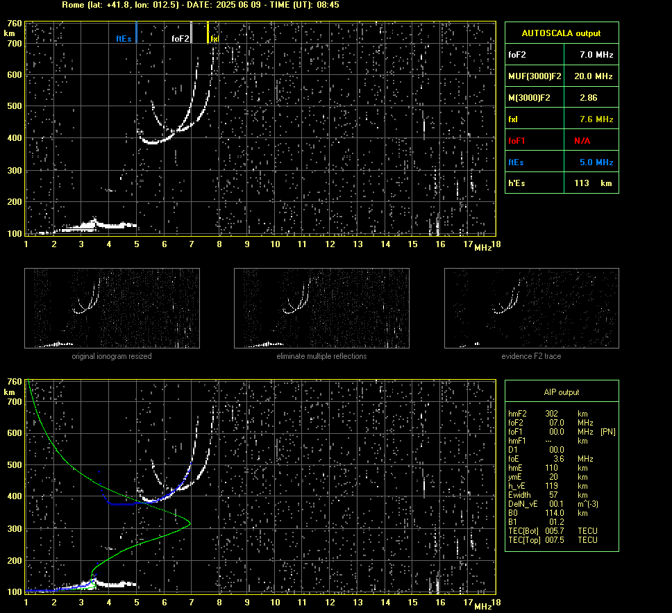Select the DelN_vE value 00.1

[x=556, y=504]
